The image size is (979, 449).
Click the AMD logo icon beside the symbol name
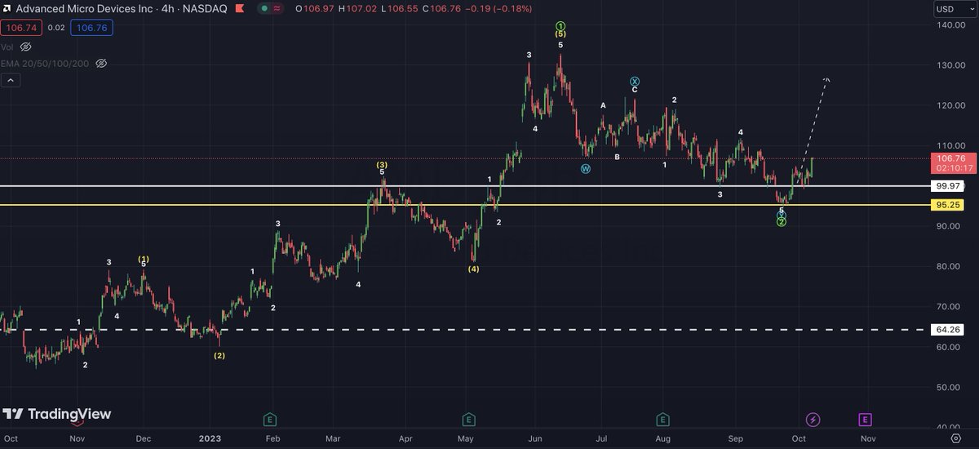7,8
